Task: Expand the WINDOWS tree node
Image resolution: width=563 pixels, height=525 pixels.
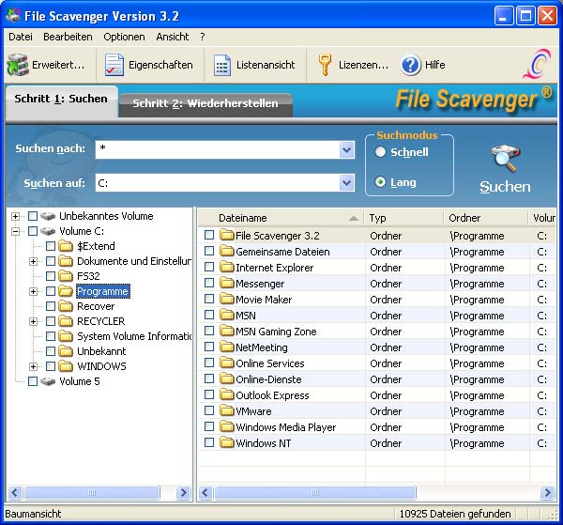Action: (x=33, y=366)
